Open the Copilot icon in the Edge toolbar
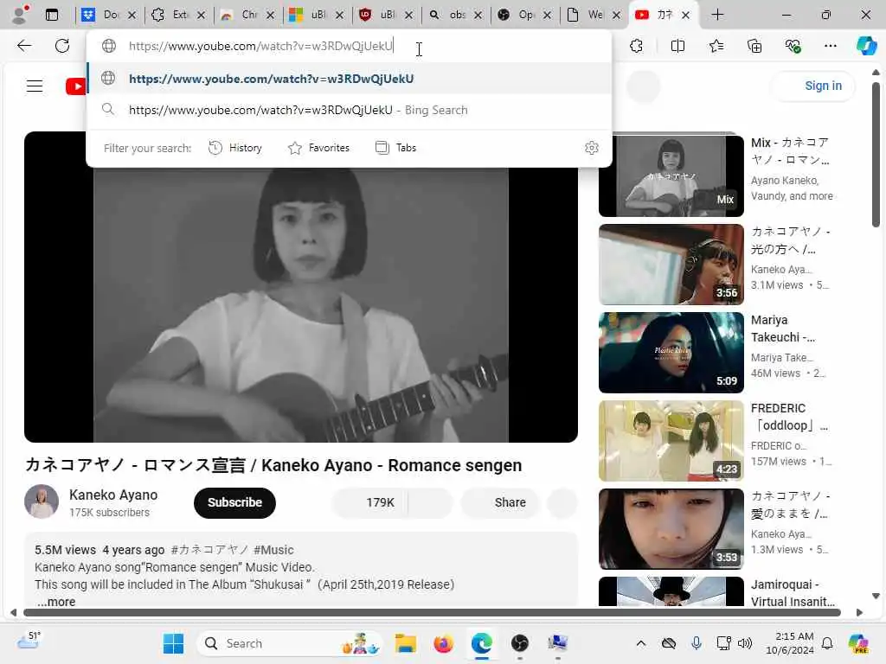 tap(866, 46)
